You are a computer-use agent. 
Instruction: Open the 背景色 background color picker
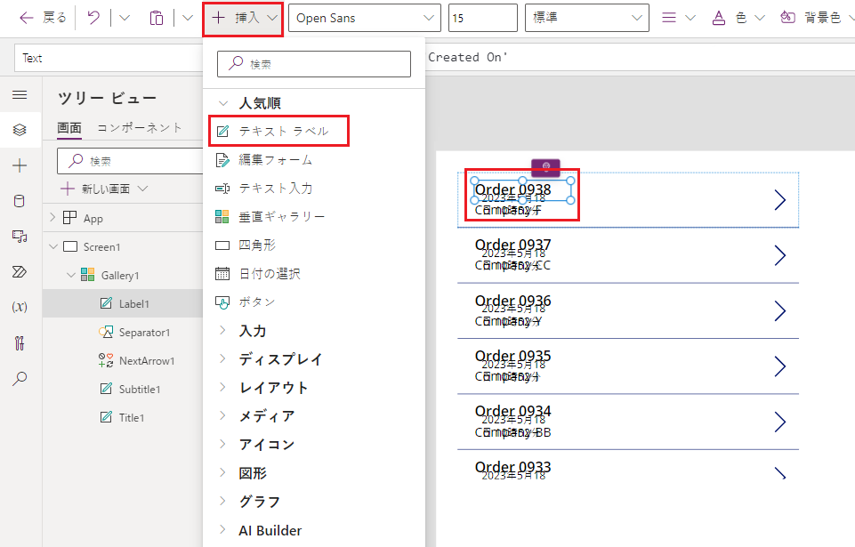pos(816,18)
